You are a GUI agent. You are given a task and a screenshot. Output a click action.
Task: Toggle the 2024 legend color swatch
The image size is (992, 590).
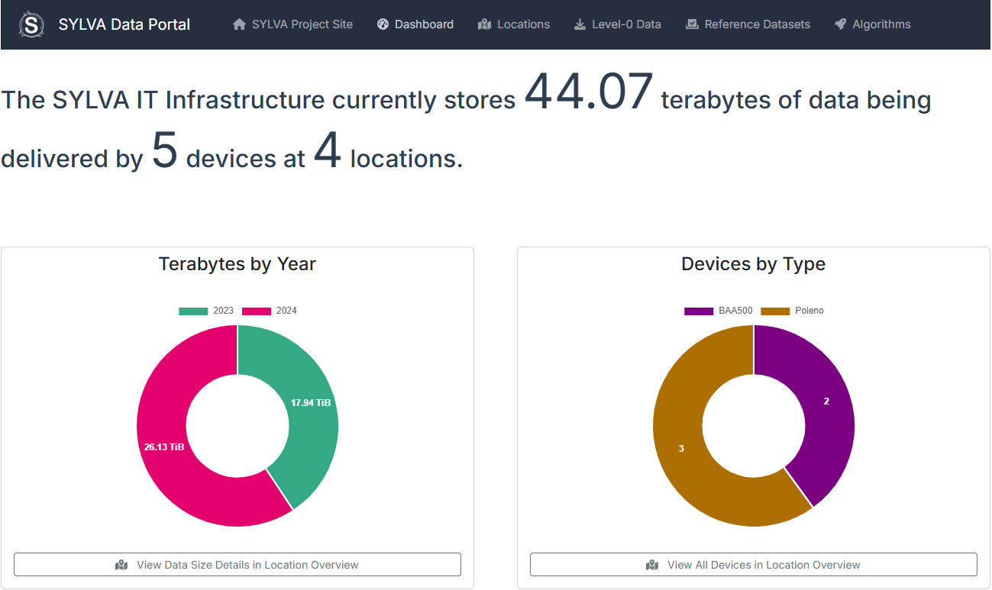click(x=257, y=311)
